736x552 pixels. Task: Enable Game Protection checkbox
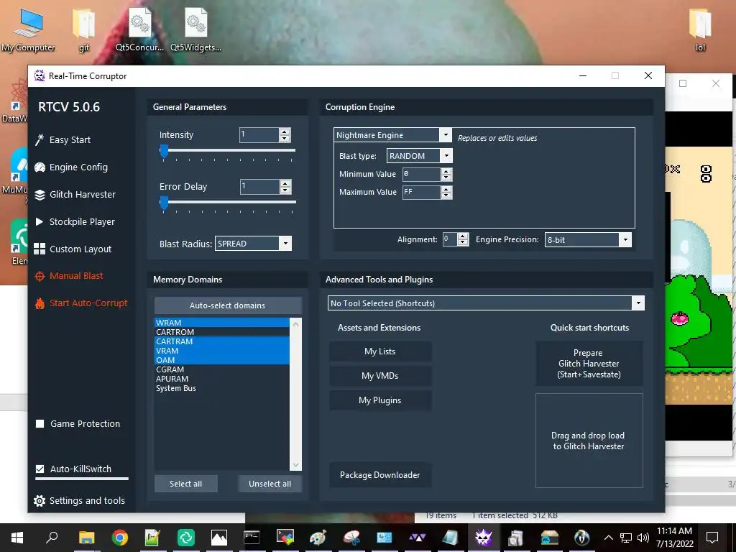click(x=40, y=424)
